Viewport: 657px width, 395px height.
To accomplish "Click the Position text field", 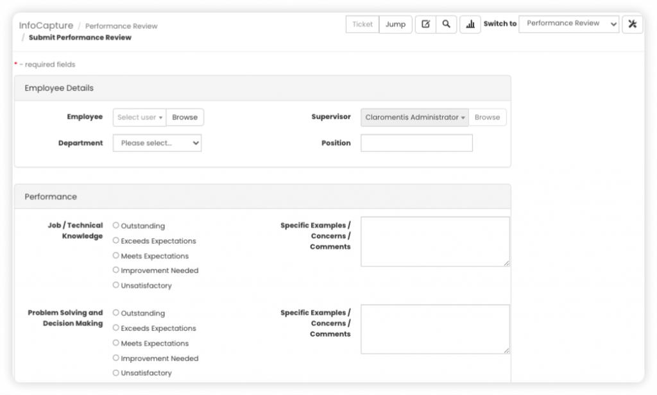I will pos(416,143).
